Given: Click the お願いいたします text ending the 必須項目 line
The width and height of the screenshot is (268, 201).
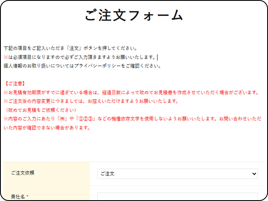Looking at the screenshot, I should point(141,57).
